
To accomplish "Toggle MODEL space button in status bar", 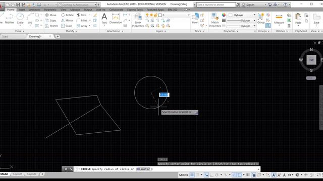I will click(184, 175).
